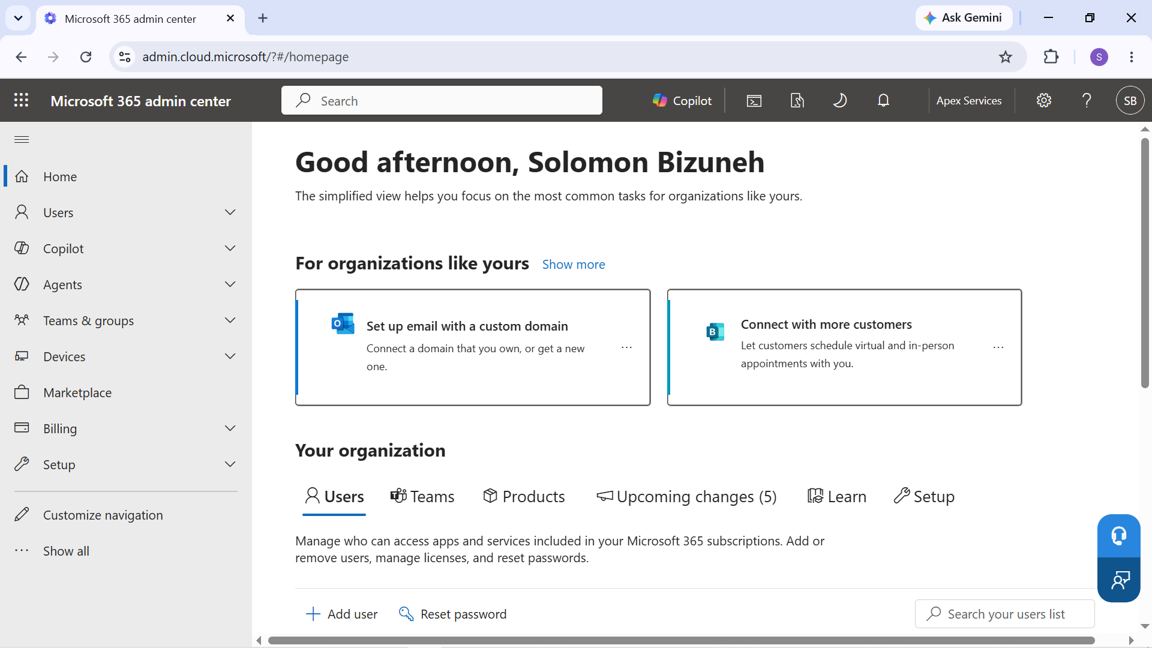Expand the Setup navigation chevron
The image size is (1152, 648).
[x=230, y=464]
